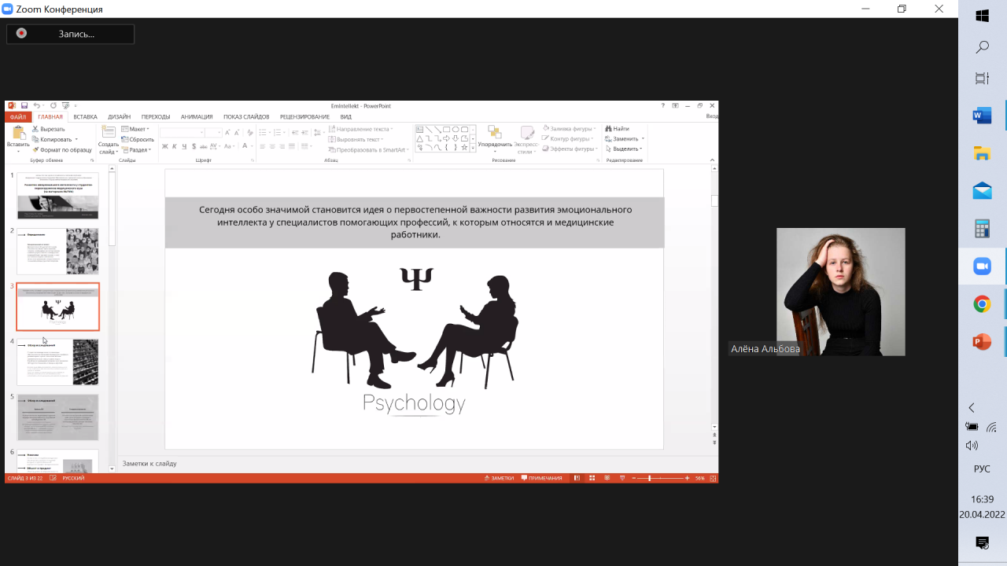Screen dimensions: 1007x566
Task: Click the Reset (Сбросить) slide icon
Action: tap(138, 139)
